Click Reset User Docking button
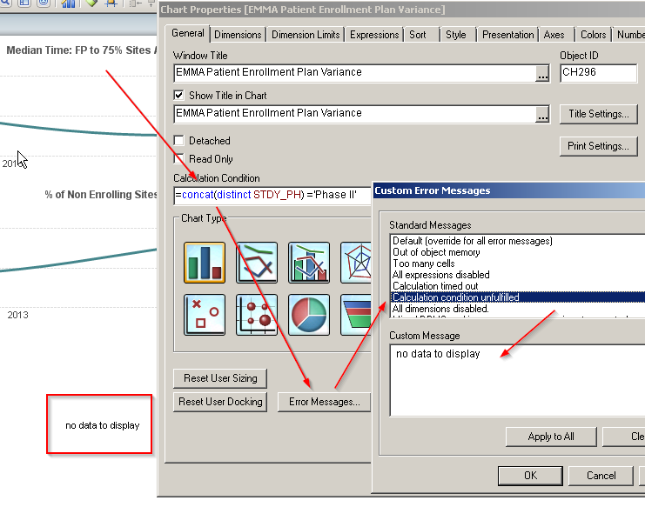 click(220, 402)
